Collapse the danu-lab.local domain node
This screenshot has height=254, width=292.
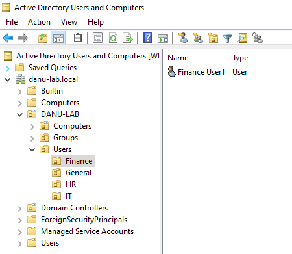tap(8, 80)
